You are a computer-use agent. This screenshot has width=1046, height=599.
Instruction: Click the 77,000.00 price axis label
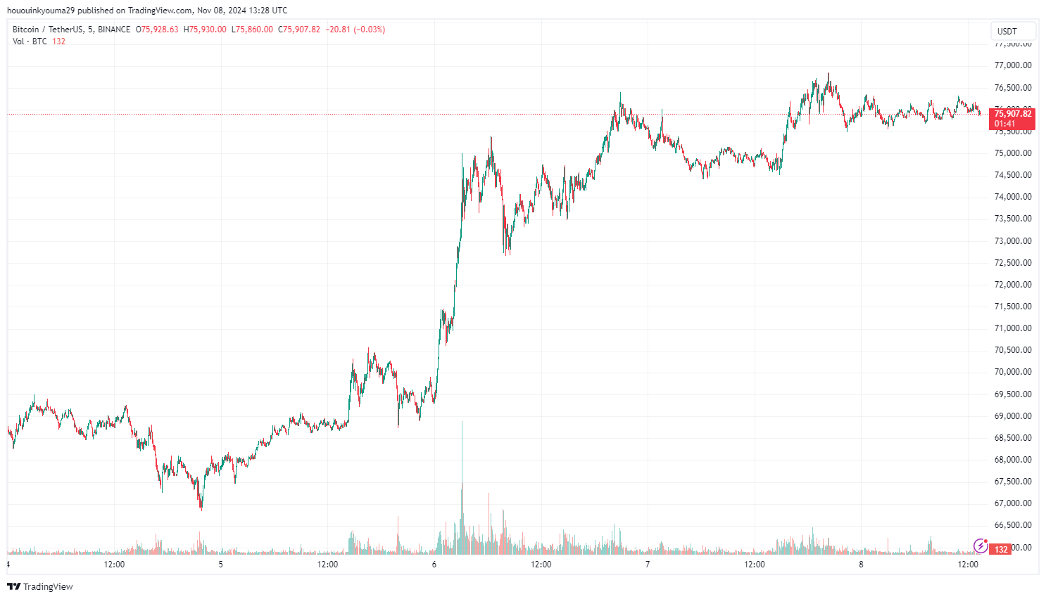(1013, 65)
